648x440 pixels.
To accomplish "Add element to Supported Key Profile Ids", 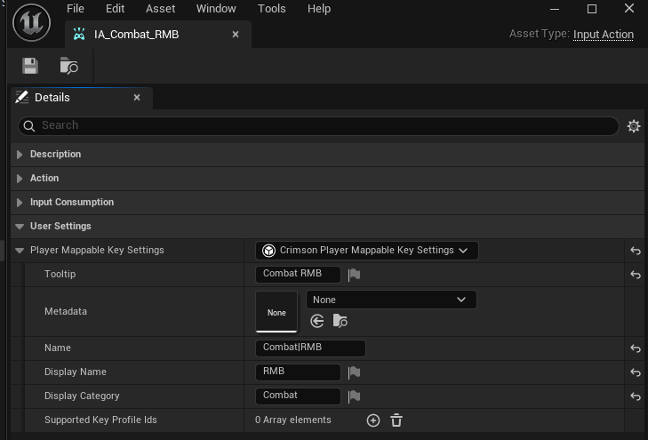I will point(373,420).
